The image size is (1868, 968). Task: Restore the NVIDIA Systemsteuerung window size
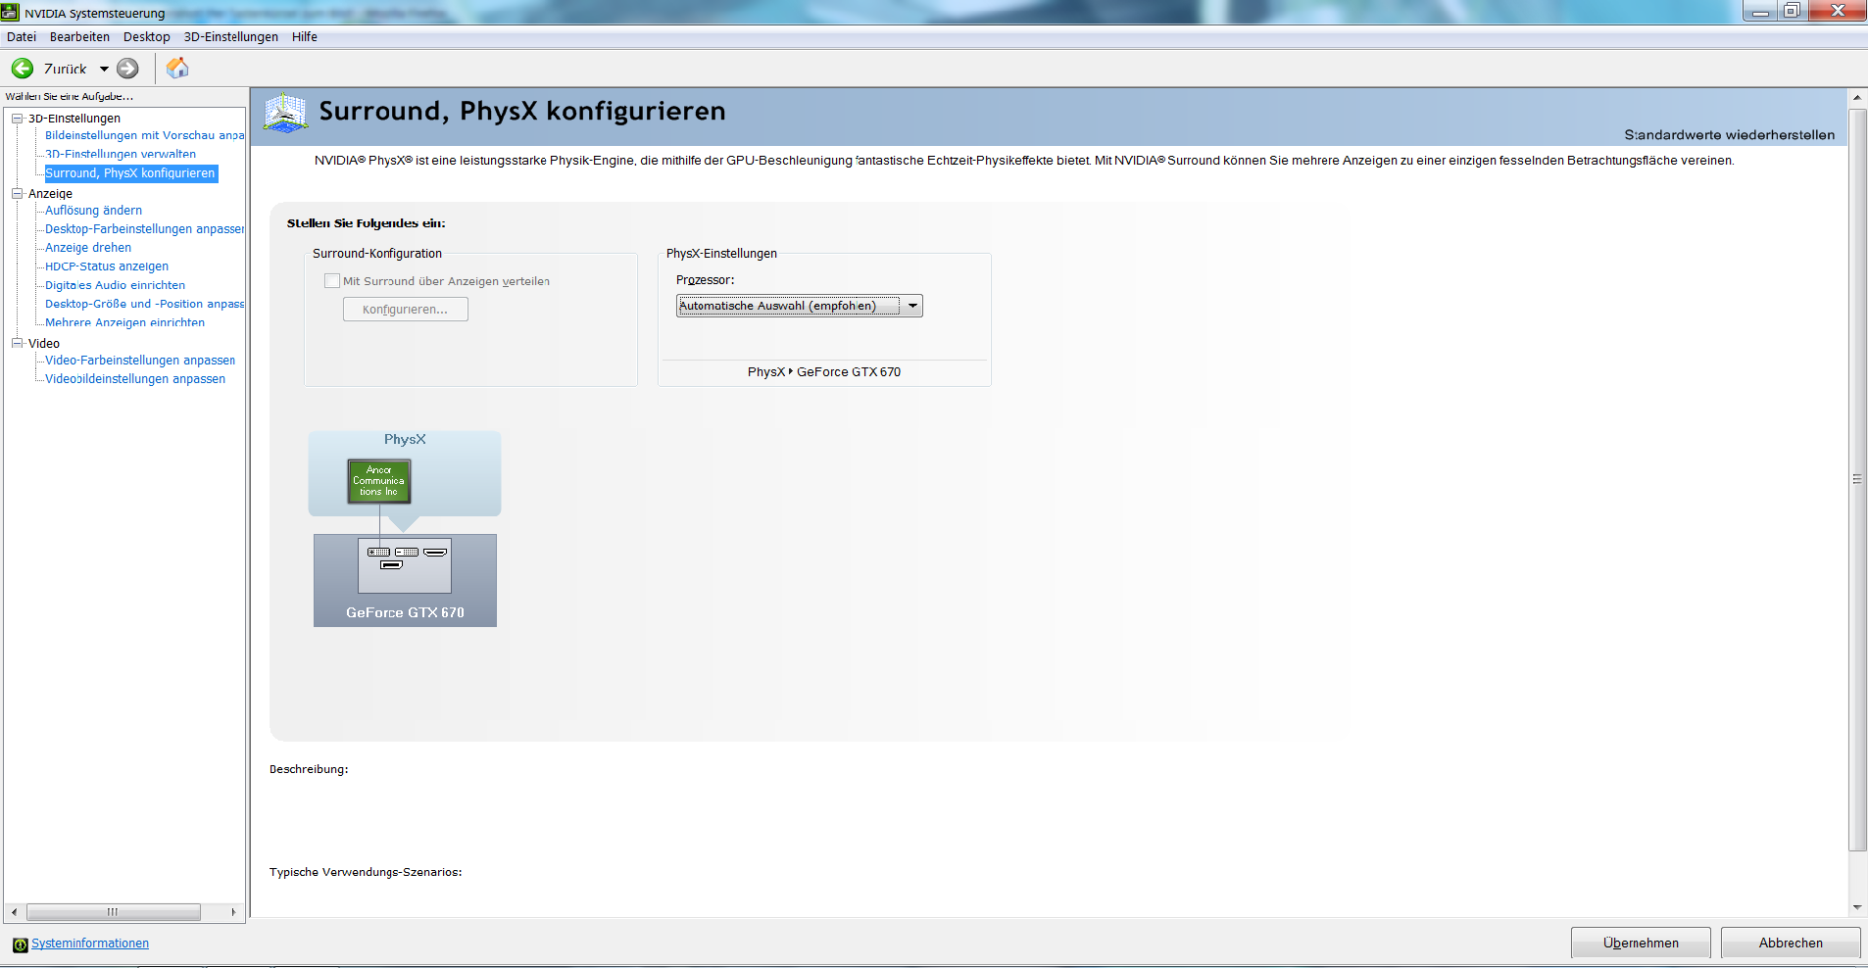click(1792, 11)
